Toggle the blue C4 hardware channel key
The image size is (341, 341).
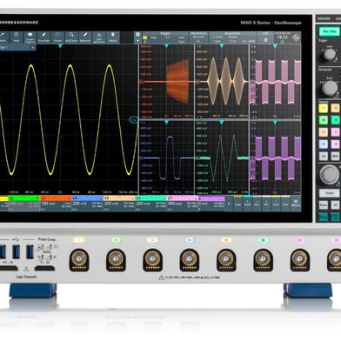tap(324, 144)
